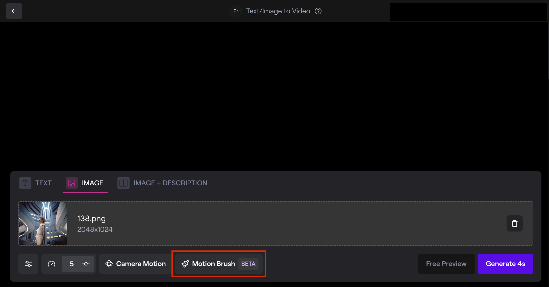Click the motion slider handle icon

86,264
